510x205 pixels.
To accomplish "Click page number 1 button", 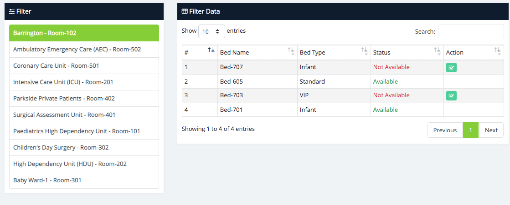I will coord(471,130).
